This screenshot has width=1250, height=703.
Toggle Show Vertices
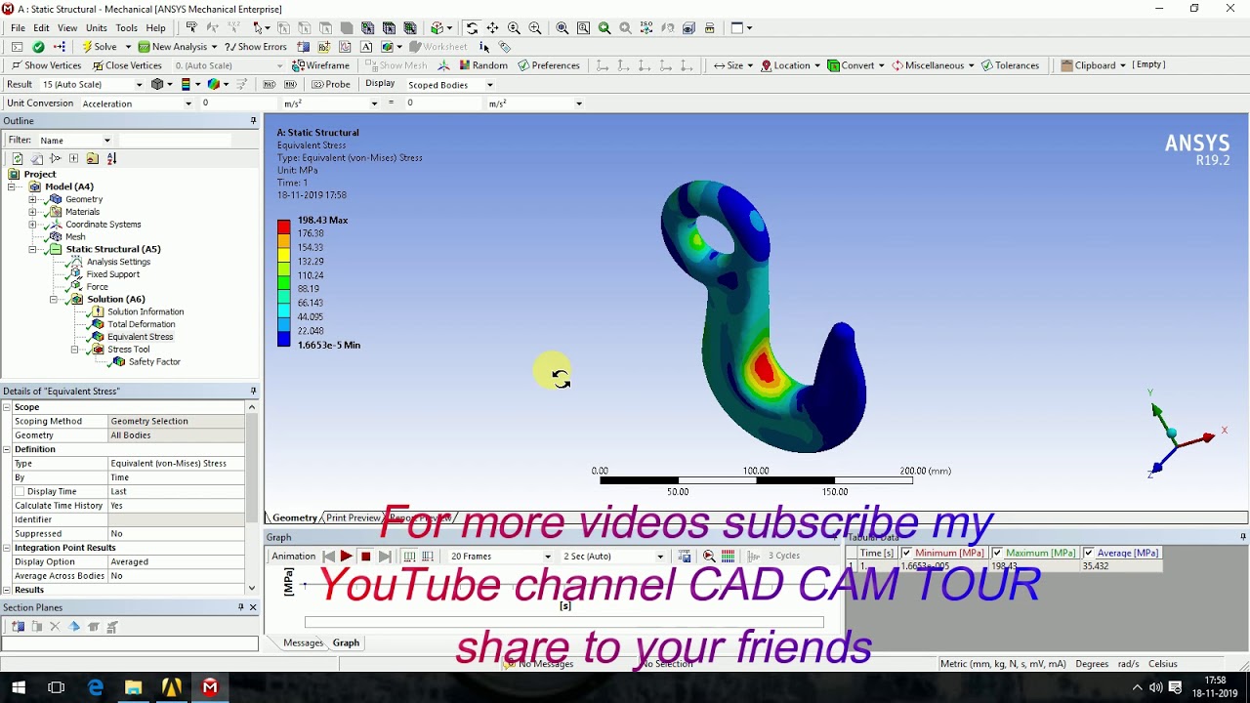click(46, 65)
